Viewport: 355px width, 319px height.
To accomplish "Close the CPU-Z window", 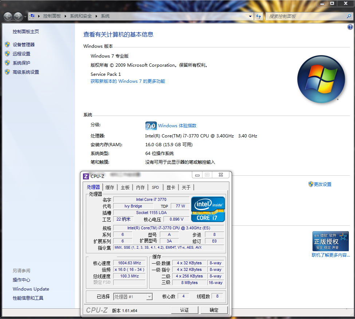I will (221, 175).
